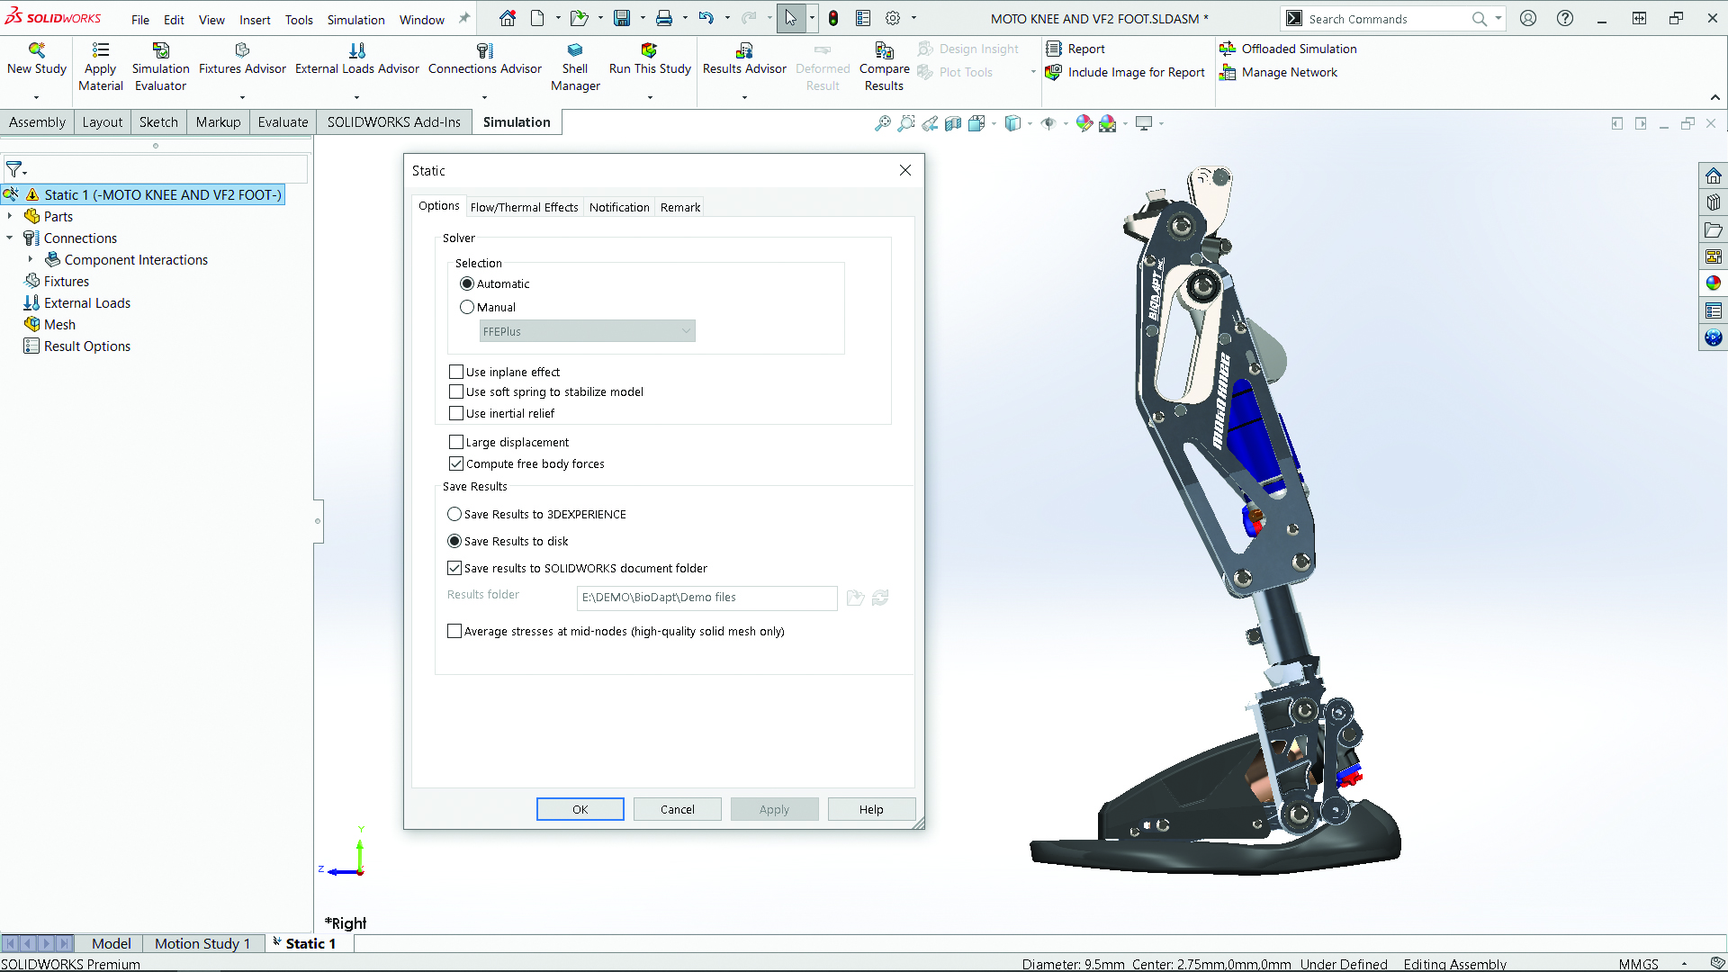Click OK in Static dialog

(580, 809)
